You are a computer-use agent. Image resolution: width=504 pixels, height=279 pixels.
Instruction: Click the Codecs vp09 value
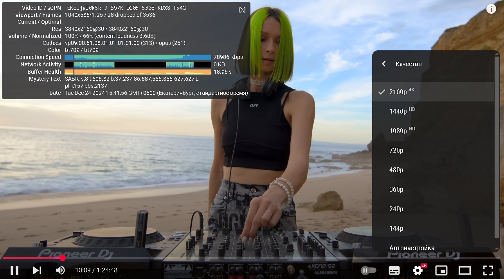[125, 43]
